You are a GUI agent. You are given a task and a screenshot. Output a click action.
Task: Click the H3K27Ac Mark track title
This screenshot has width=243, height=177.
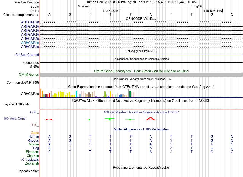click(x=141, y=101)
